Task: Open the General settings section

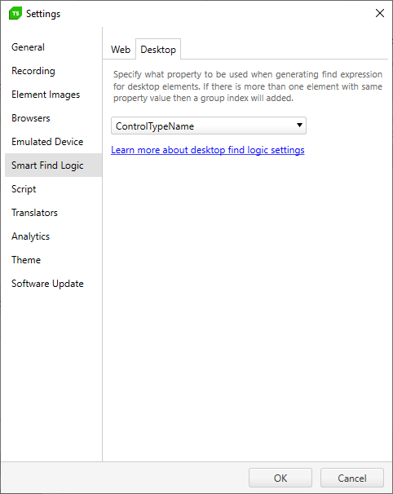Action: pos(28,47)
